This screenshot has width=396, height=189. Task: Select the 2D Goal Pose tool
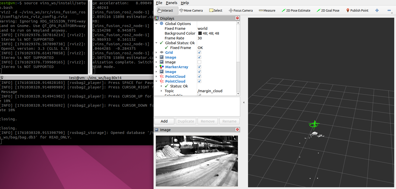click(x=328, y=10)
